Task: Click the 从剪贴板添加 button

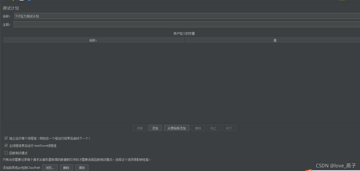Action: (x=177, y=128)
